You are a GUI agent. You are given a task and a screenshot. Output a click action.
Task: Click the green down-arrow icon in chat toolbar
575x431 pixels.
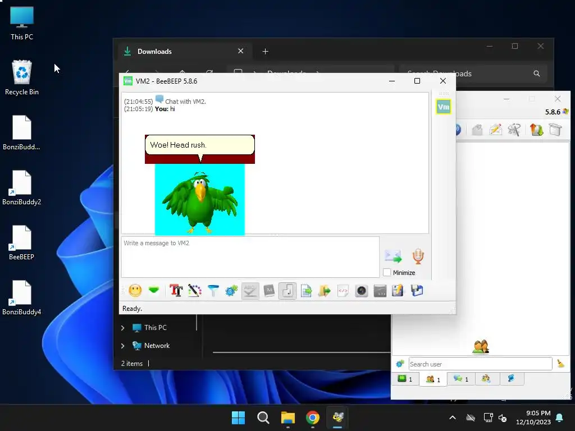click(x=154, y=290)
